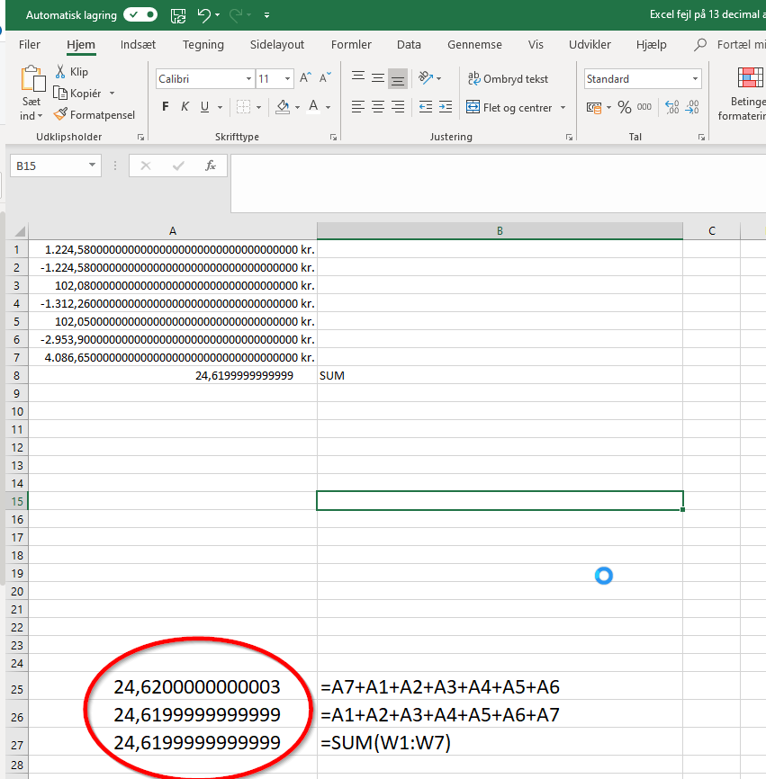Open the Standard number format dropdown
The width and height of the screenshot is (766, 779).
point(695,79)
